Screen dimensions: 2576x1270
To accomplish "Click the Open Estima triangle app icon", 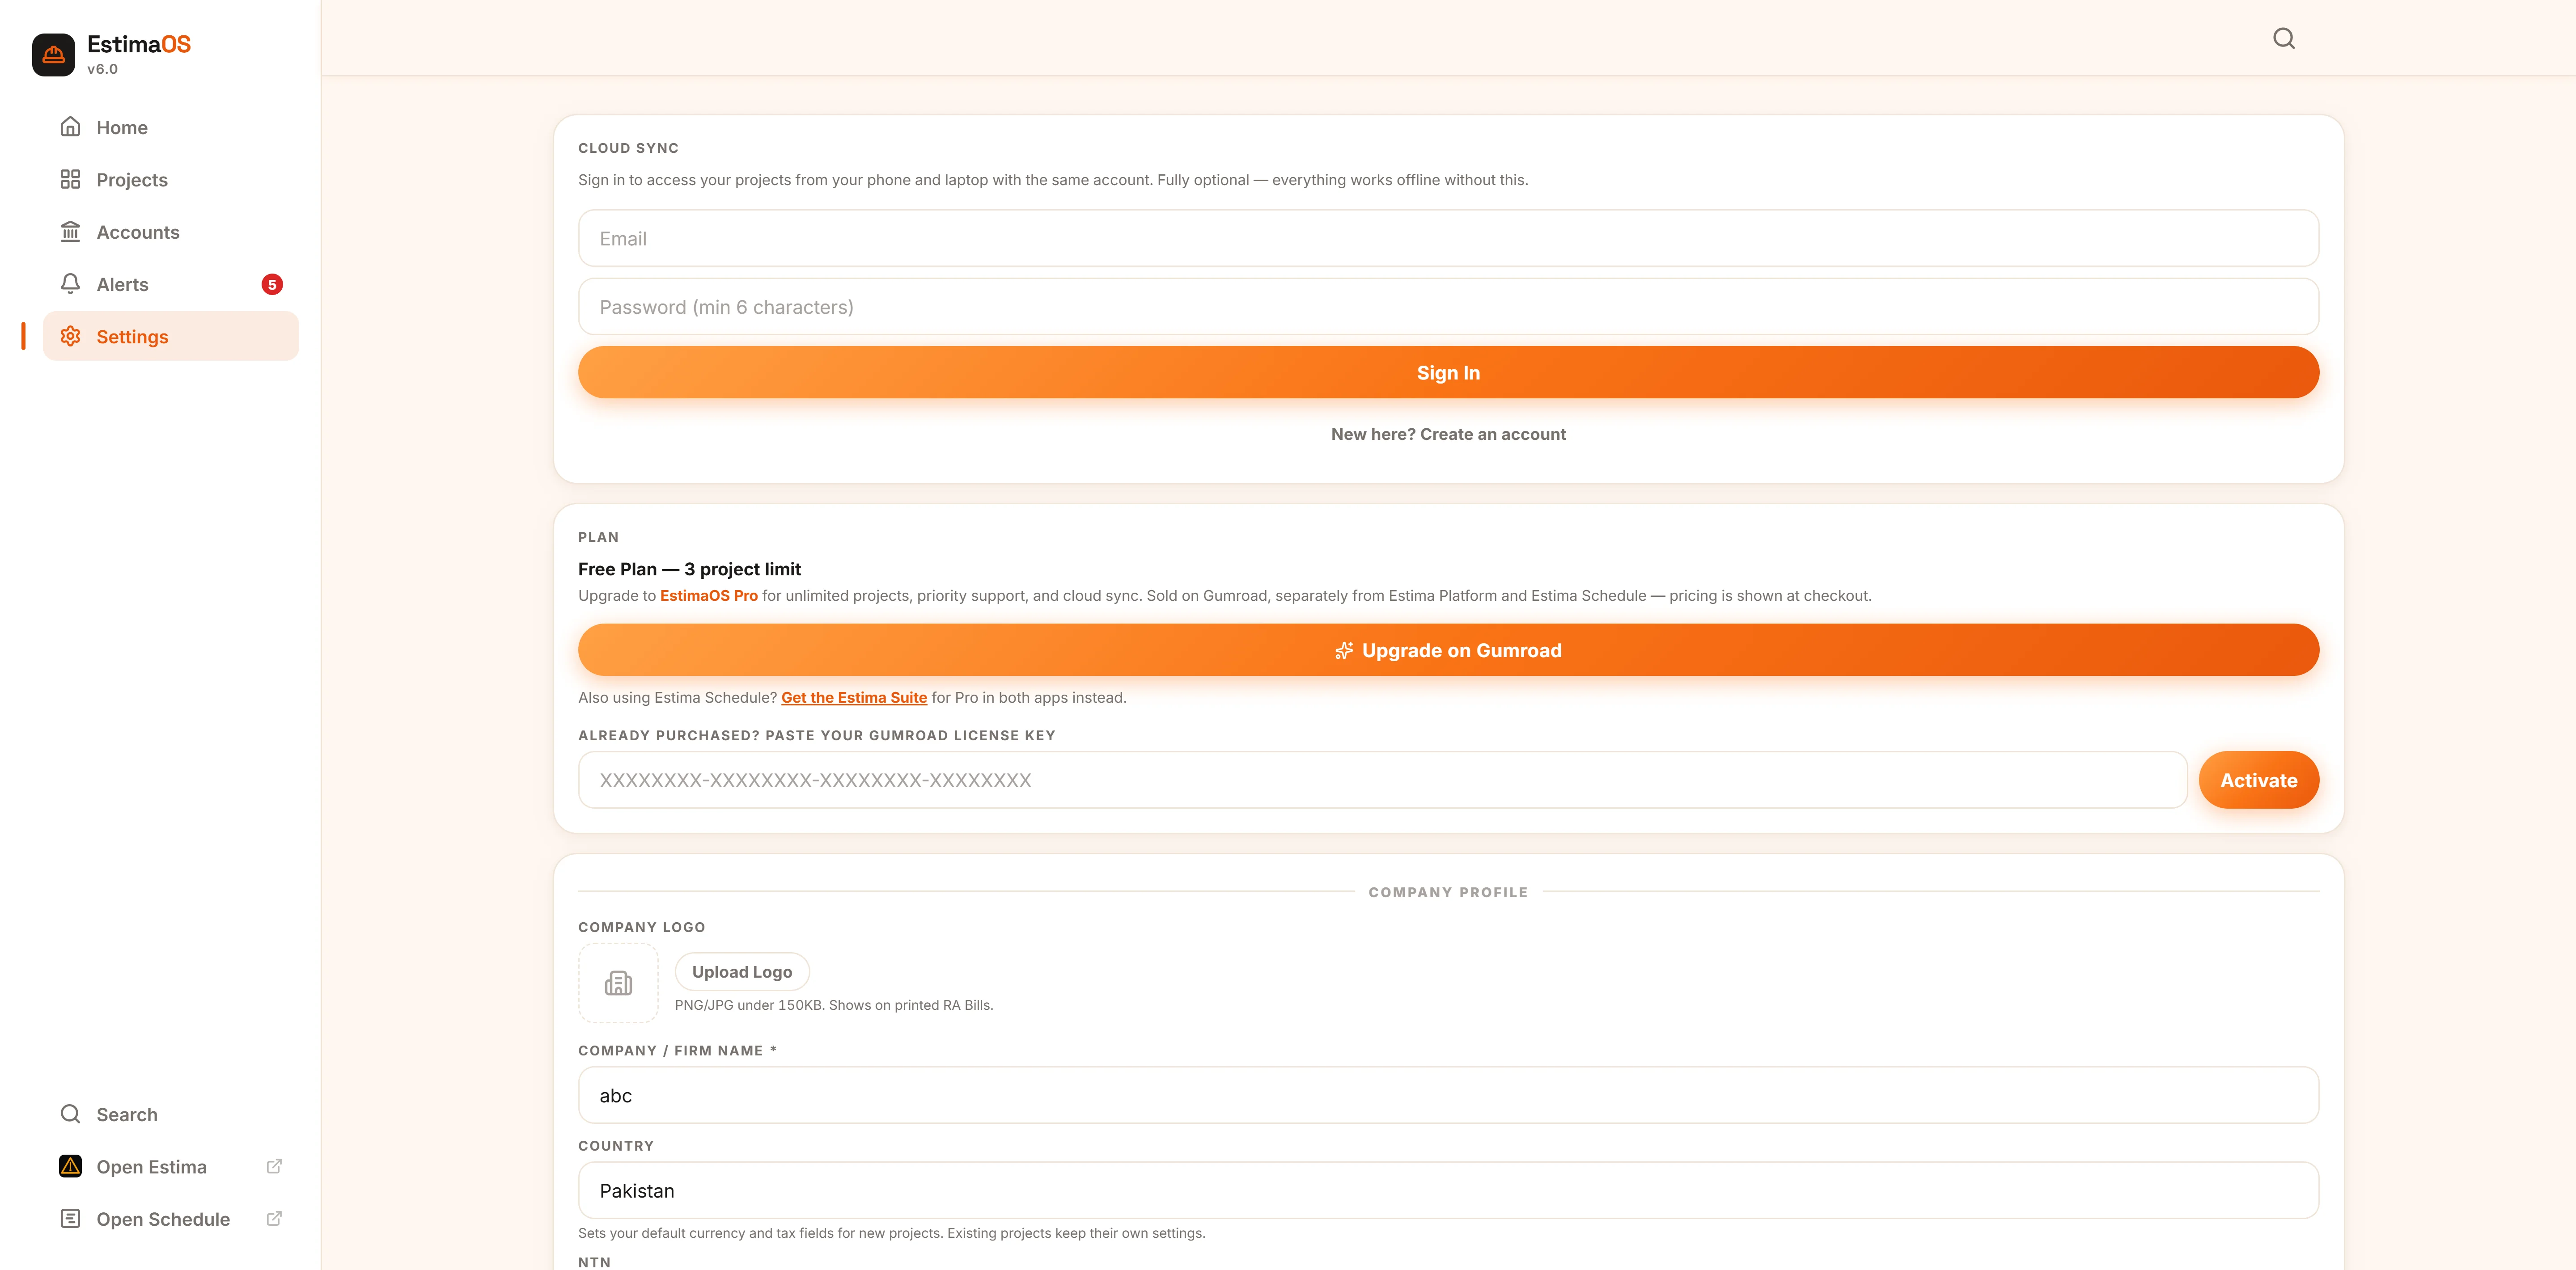I will tap(70, 1166).
